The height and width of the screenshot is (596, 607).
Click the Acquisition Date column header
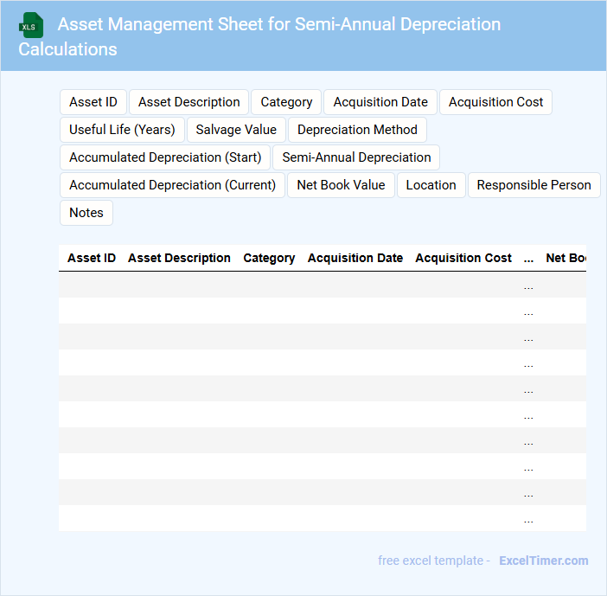coord(355,258)
